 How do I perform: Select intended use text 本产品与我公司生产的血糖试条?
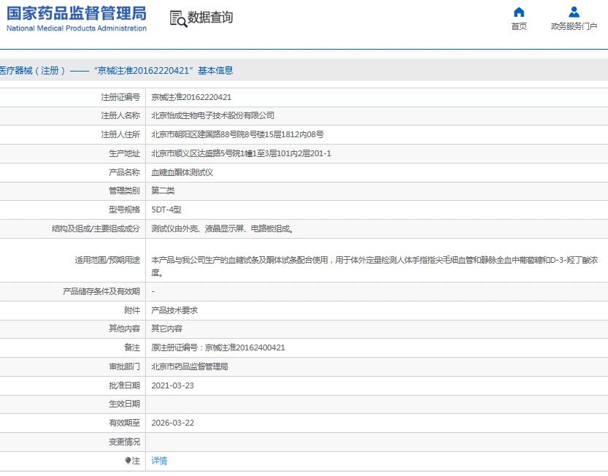pyautogui.click(x=374, y=266)
